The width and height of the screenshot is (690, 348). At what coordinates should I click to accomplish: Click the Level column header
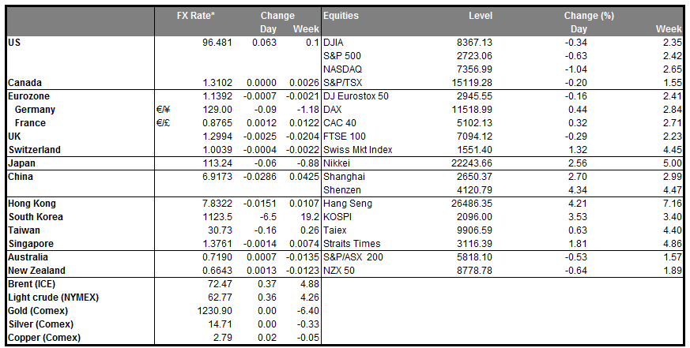[480, 15]
